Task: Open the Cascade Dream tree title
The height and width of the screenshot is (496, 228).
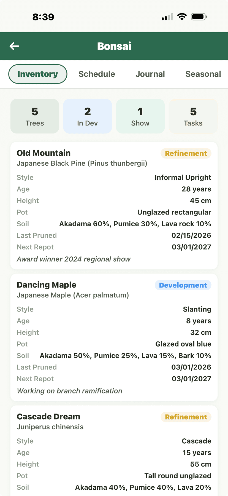Action: 48,417
